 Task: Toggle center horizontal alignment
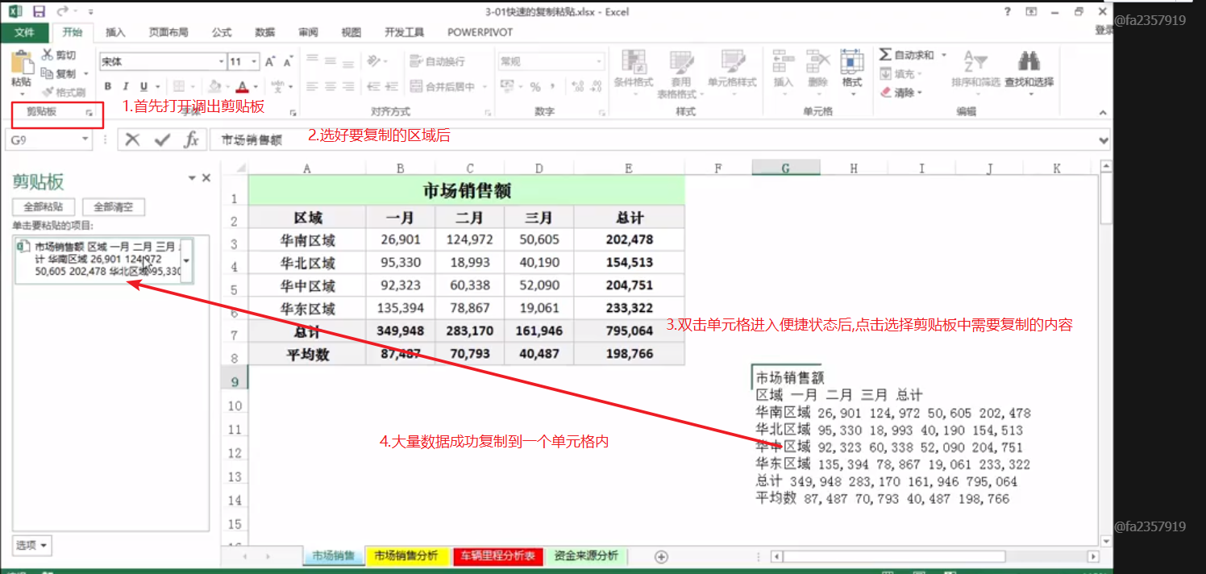pyautogui.click(x=329, y=87)
